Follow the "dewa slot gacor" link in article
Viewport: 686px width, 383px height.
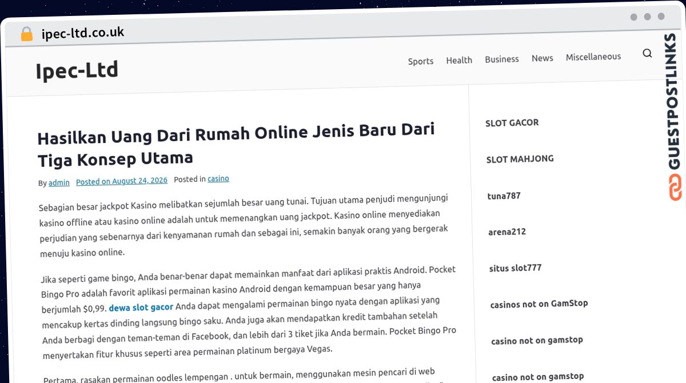(x=141, y=308)
